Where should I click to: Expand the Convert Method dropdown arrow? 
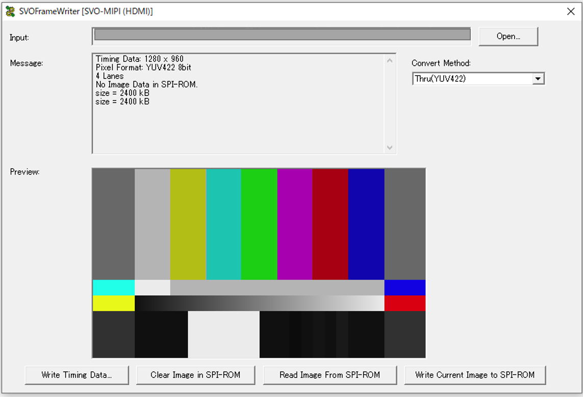pyautogui.click(x=537, y=79)
